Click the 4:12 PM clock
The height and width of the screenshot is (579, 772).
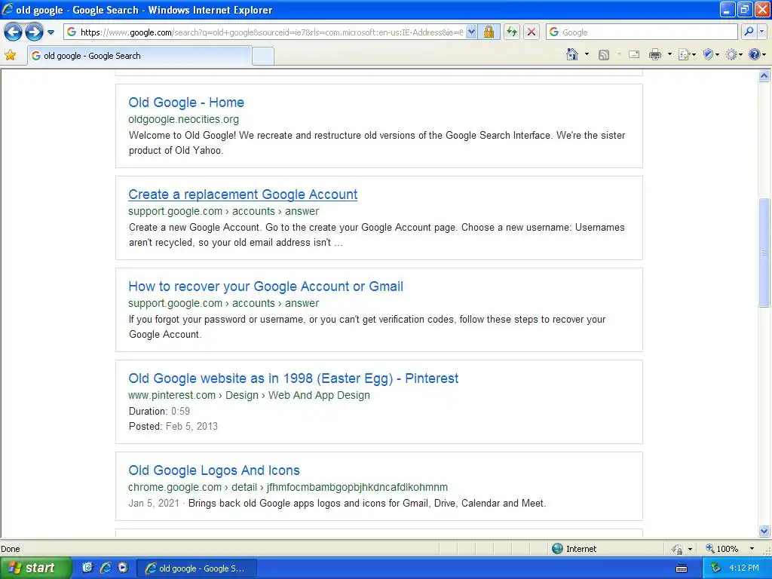click(x=744, y=568)
